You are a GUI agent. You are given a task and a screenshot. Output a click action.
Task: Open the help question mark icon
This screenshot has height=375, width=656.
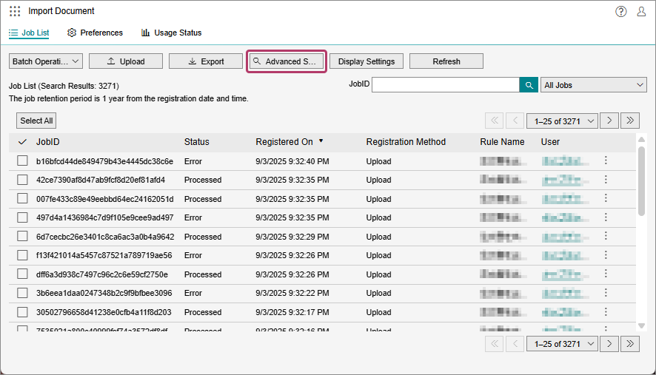pyautogui.click(x=621, y=11)
